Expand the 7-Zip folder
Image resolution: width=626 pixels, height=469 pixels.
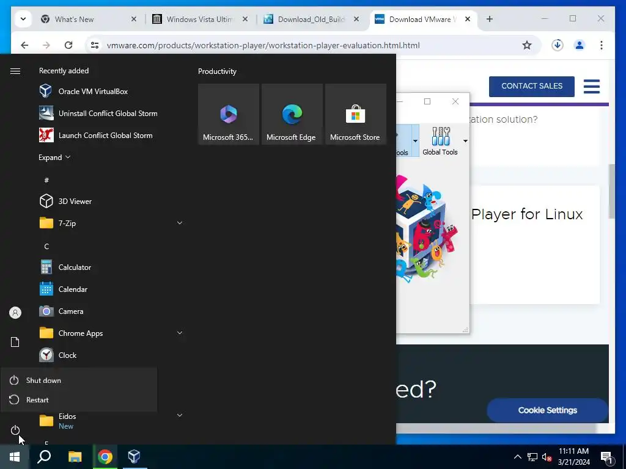point(180,223)
